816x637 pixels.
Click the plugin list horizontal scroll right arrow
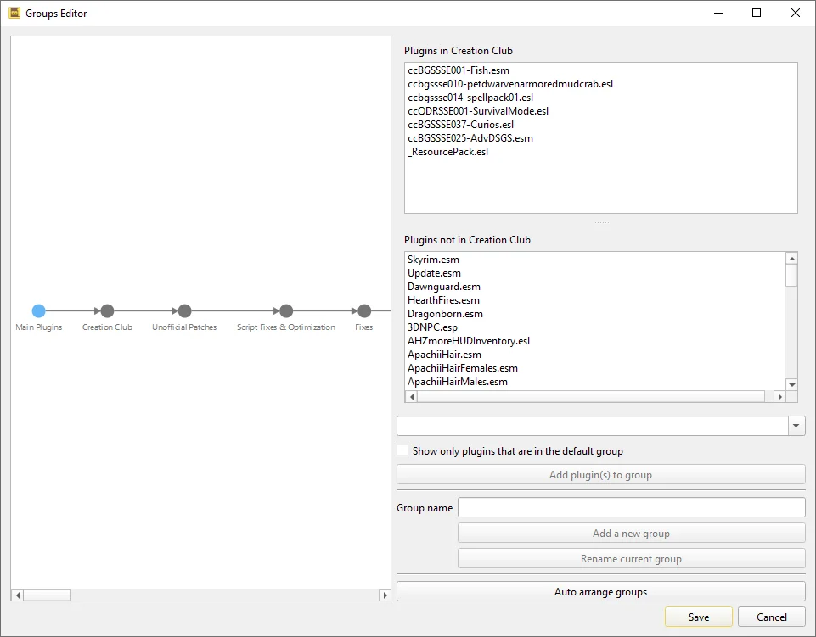click(779, 397)
